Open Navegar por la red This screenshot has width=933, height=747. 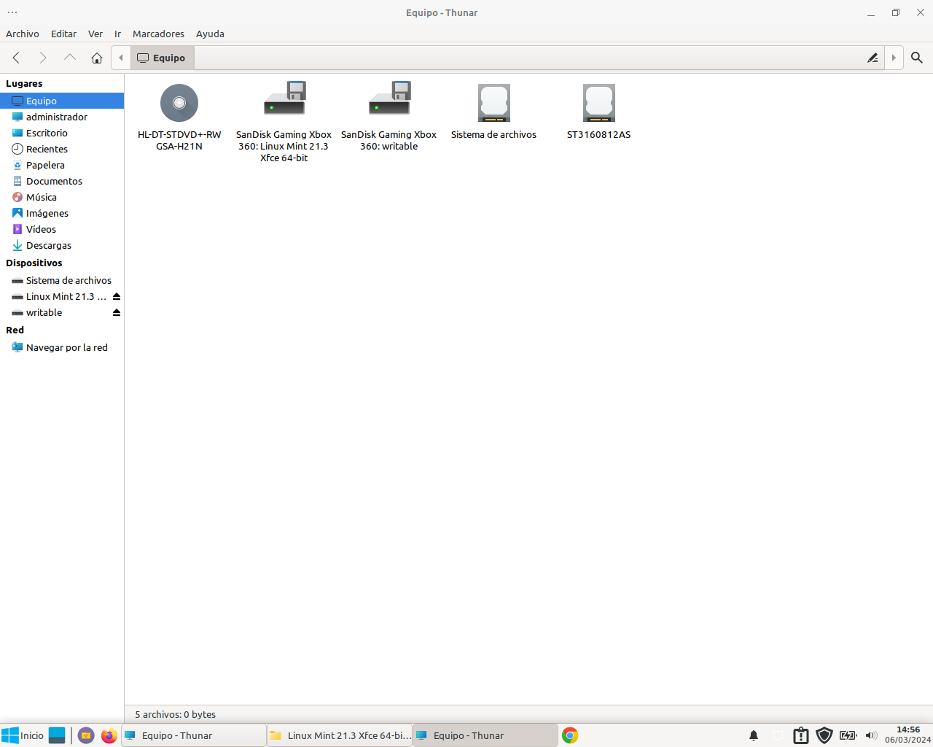click(62, 347)
